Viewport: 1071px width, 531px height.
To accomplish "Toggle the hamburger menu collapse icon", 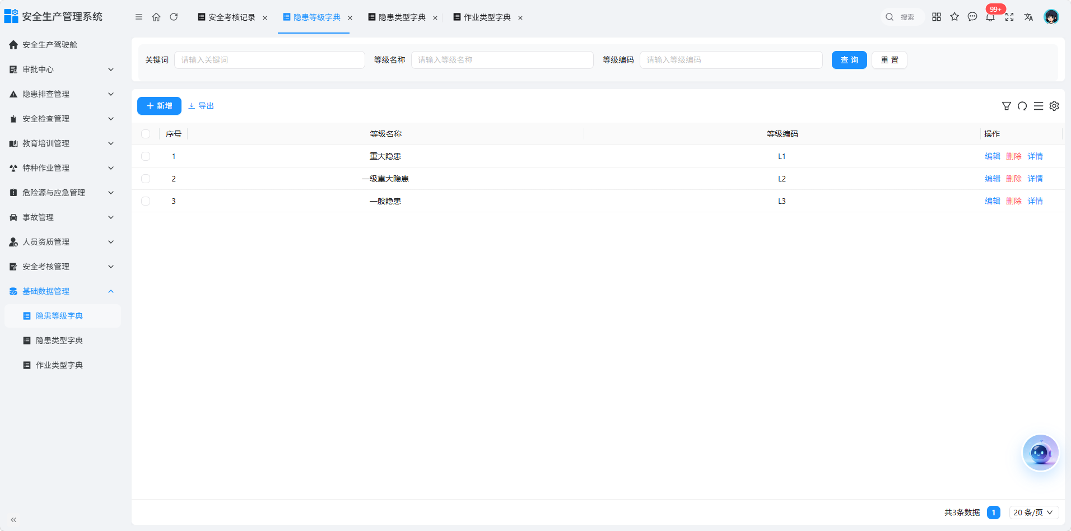I will pyautogui.click(x=139, y=17).
